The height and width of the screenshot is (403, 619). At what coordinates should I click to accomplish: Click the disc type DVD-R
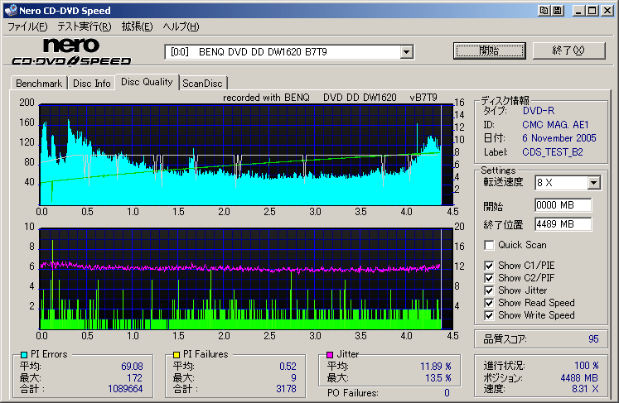[x=539, y=111]
